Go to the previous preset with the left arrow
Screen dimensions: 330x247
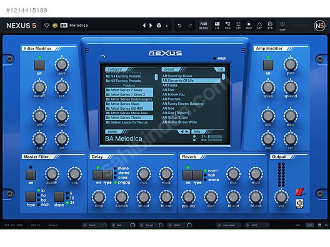click(144, 26)
